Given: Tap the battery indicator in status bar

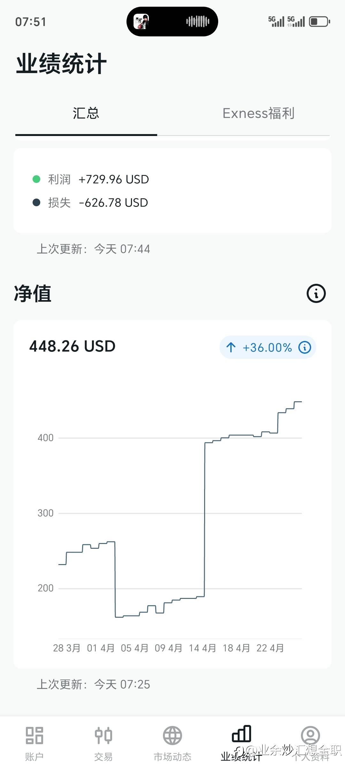Looking at the screenshot, I should pyautogui.click(x=319, y=22).
